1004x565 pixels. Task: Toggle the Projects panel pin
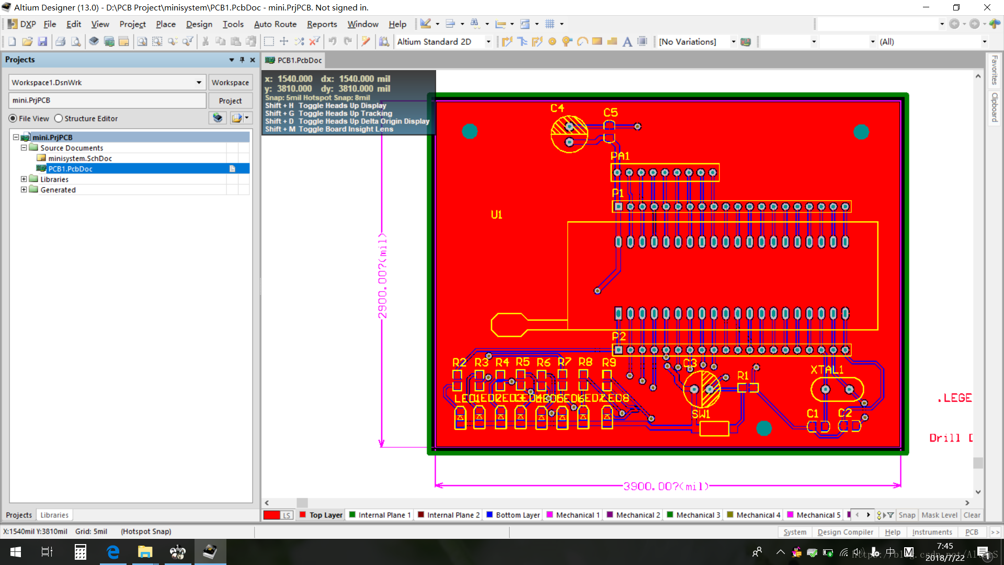pyautogui.click(x=242, y=60)
